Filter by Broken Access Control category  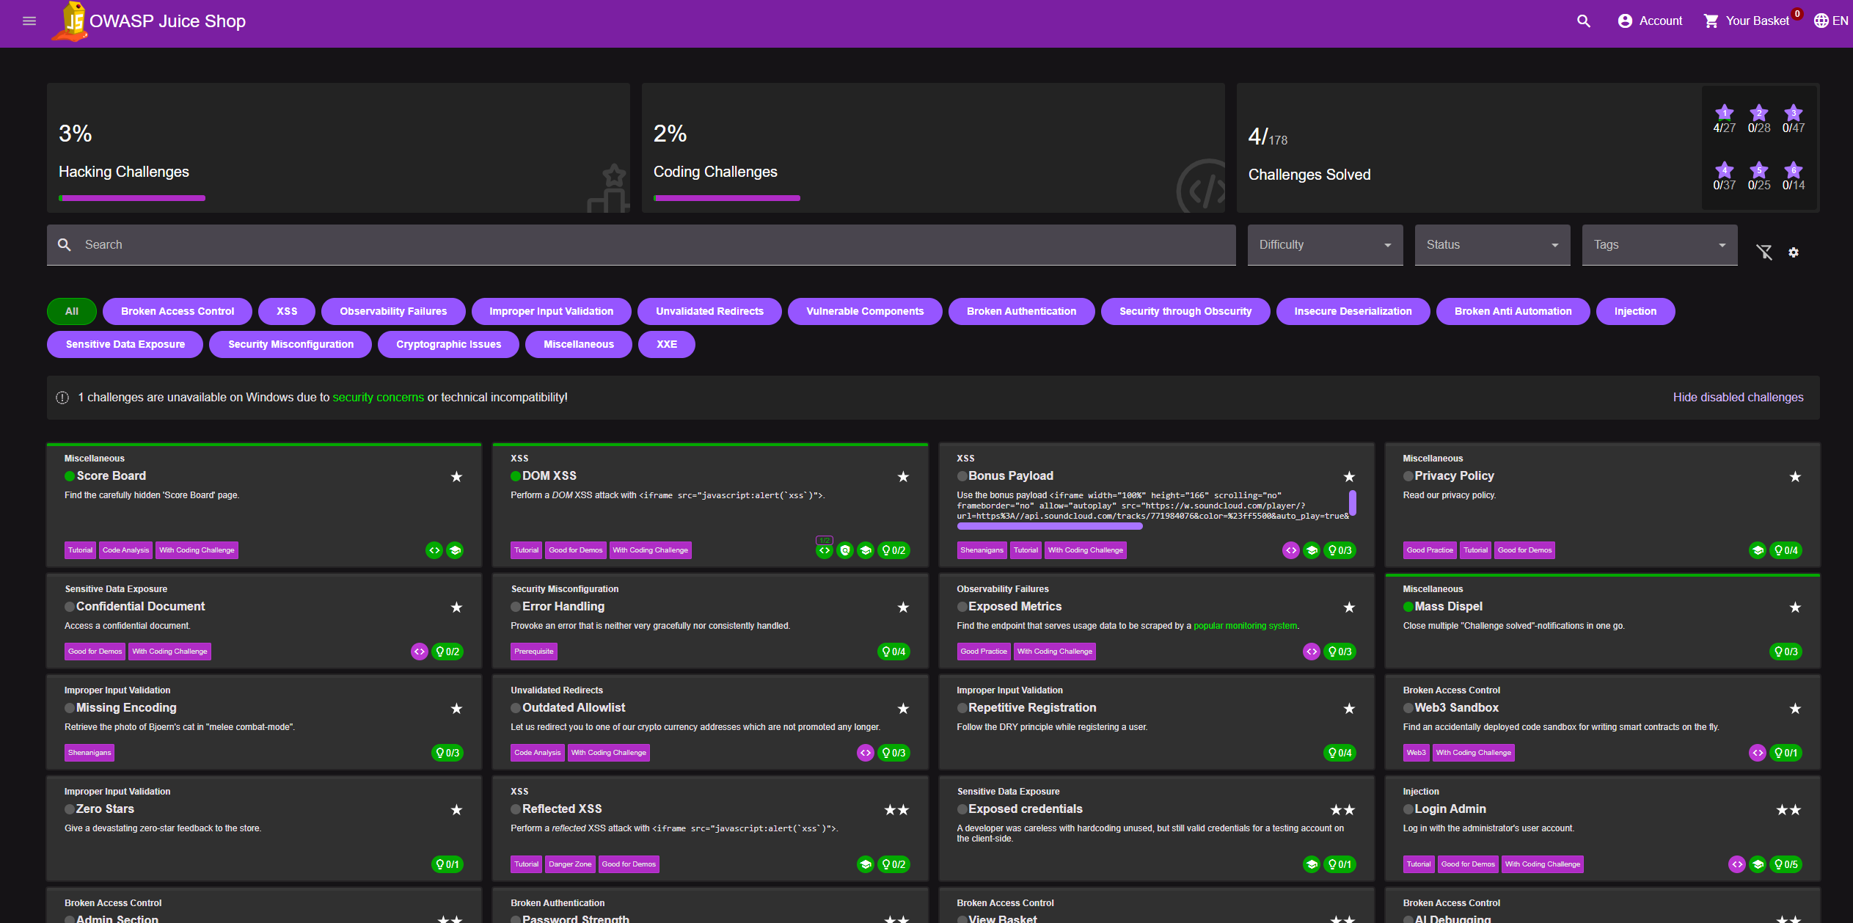point(178,312)
